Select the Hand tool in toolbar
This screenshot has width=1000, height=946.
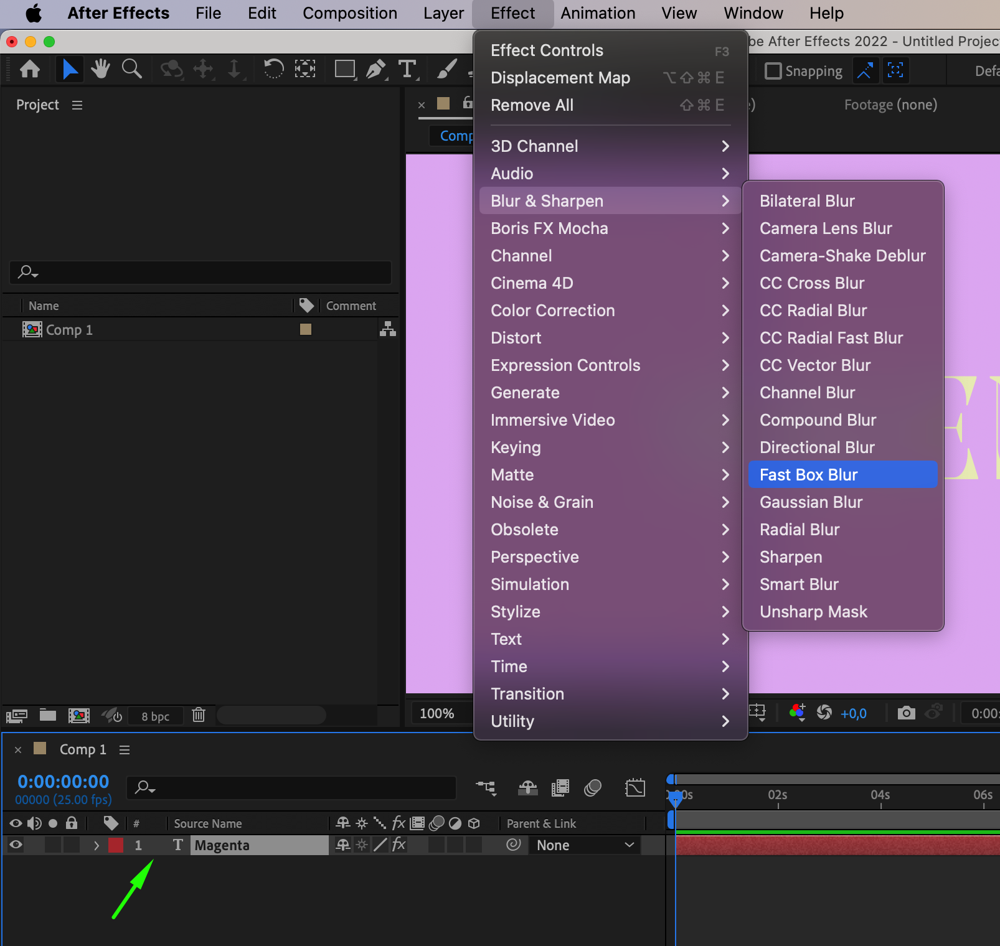point(100,68)
